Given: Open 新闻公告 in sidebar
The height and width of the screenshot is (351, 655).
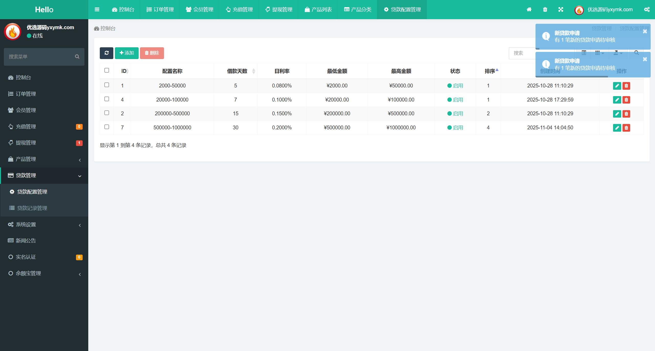Looking at the screenshot, I should pyautogui.click(x=44, y=241).
